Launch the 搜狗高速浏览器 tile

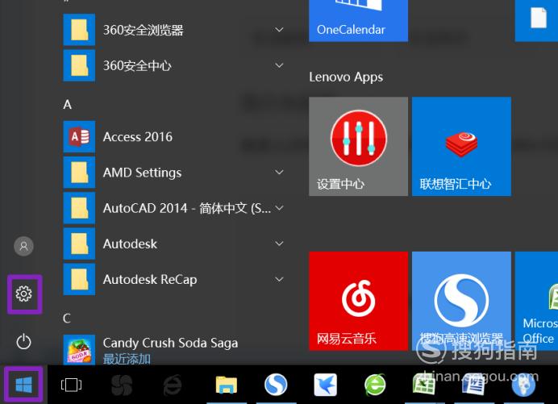(461, 301)
